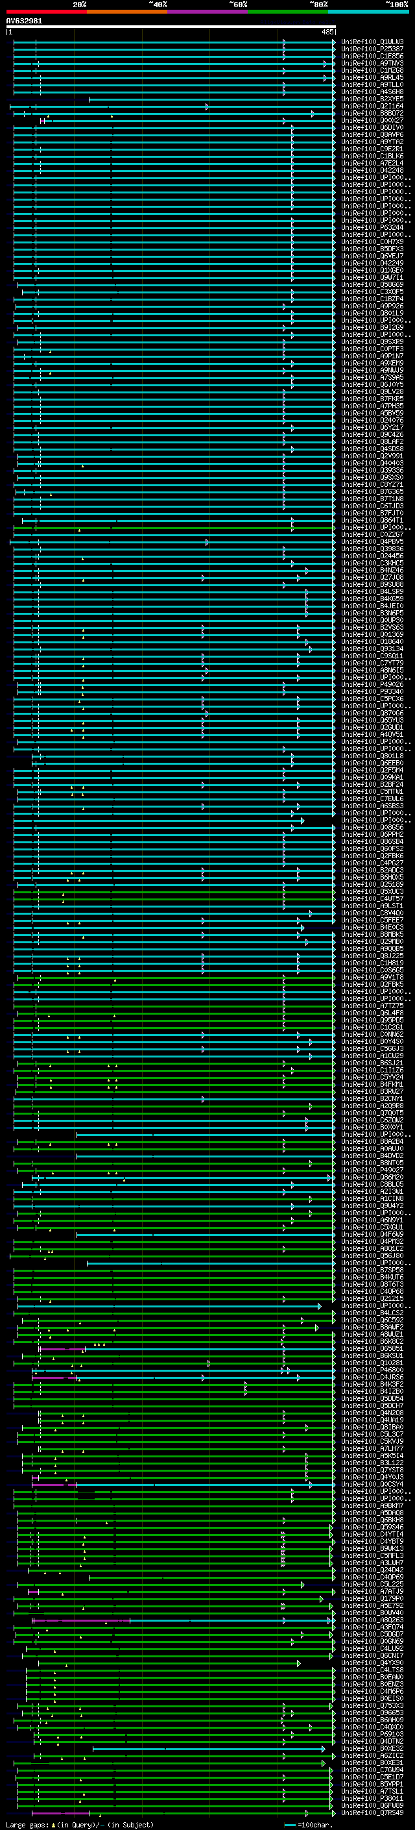Select the AV632981 query name label
The height and width of the screenshot is (1830, 415).
[24, 21]
